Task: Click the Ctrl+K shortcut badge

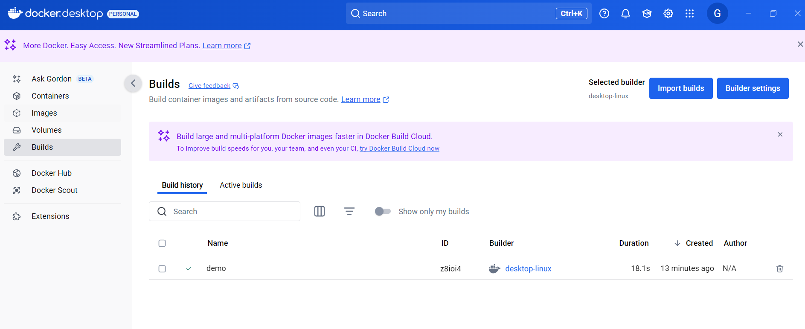Action: (x=572, y=14)
